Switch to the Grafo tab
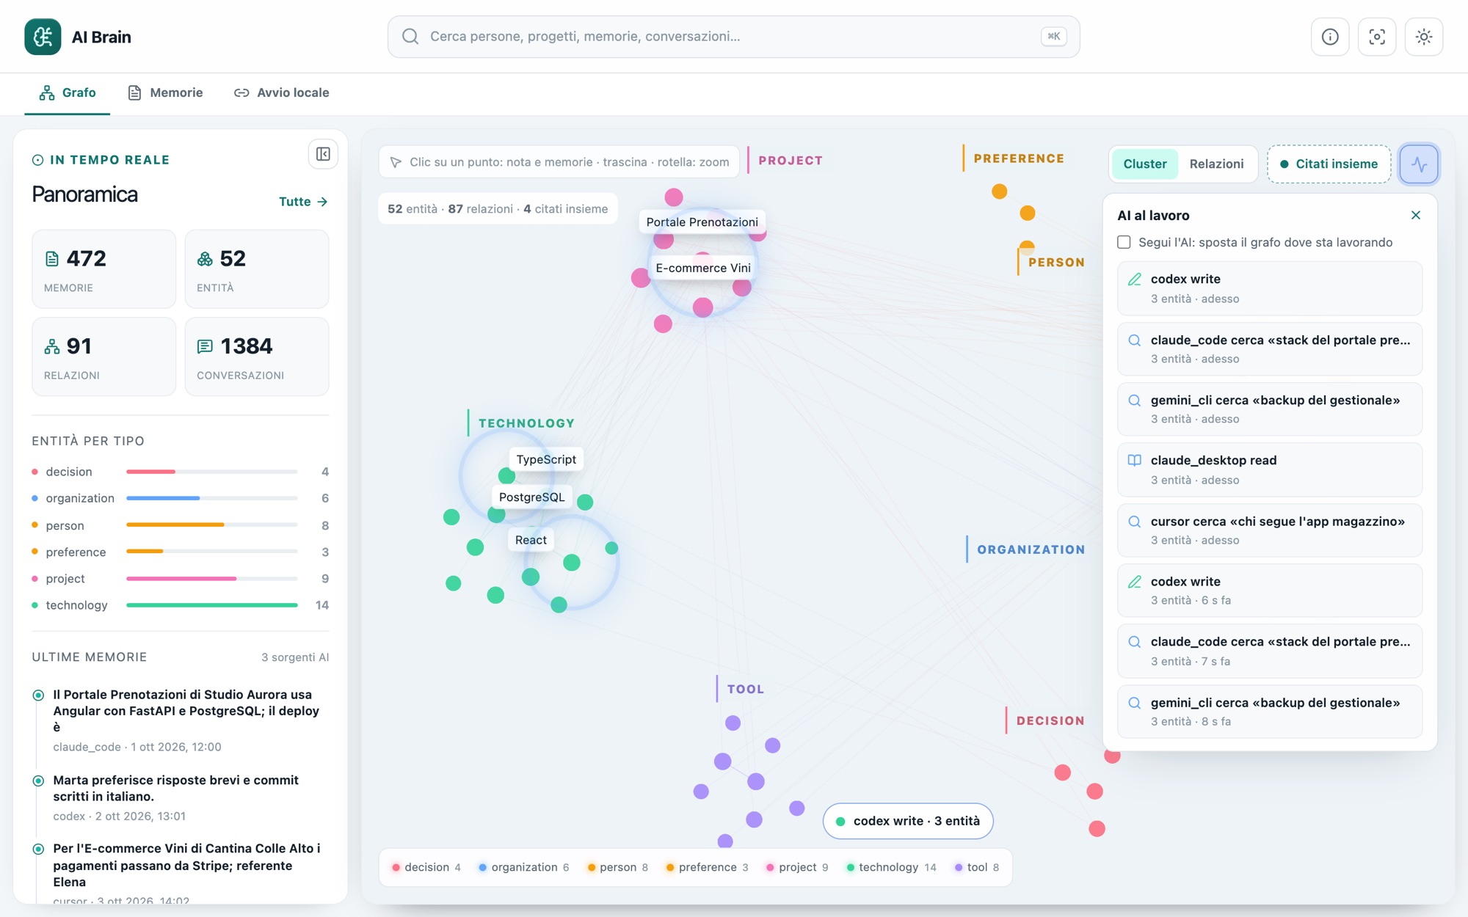This screenshot has height=917, width=1468. click(x=68, y=93)
